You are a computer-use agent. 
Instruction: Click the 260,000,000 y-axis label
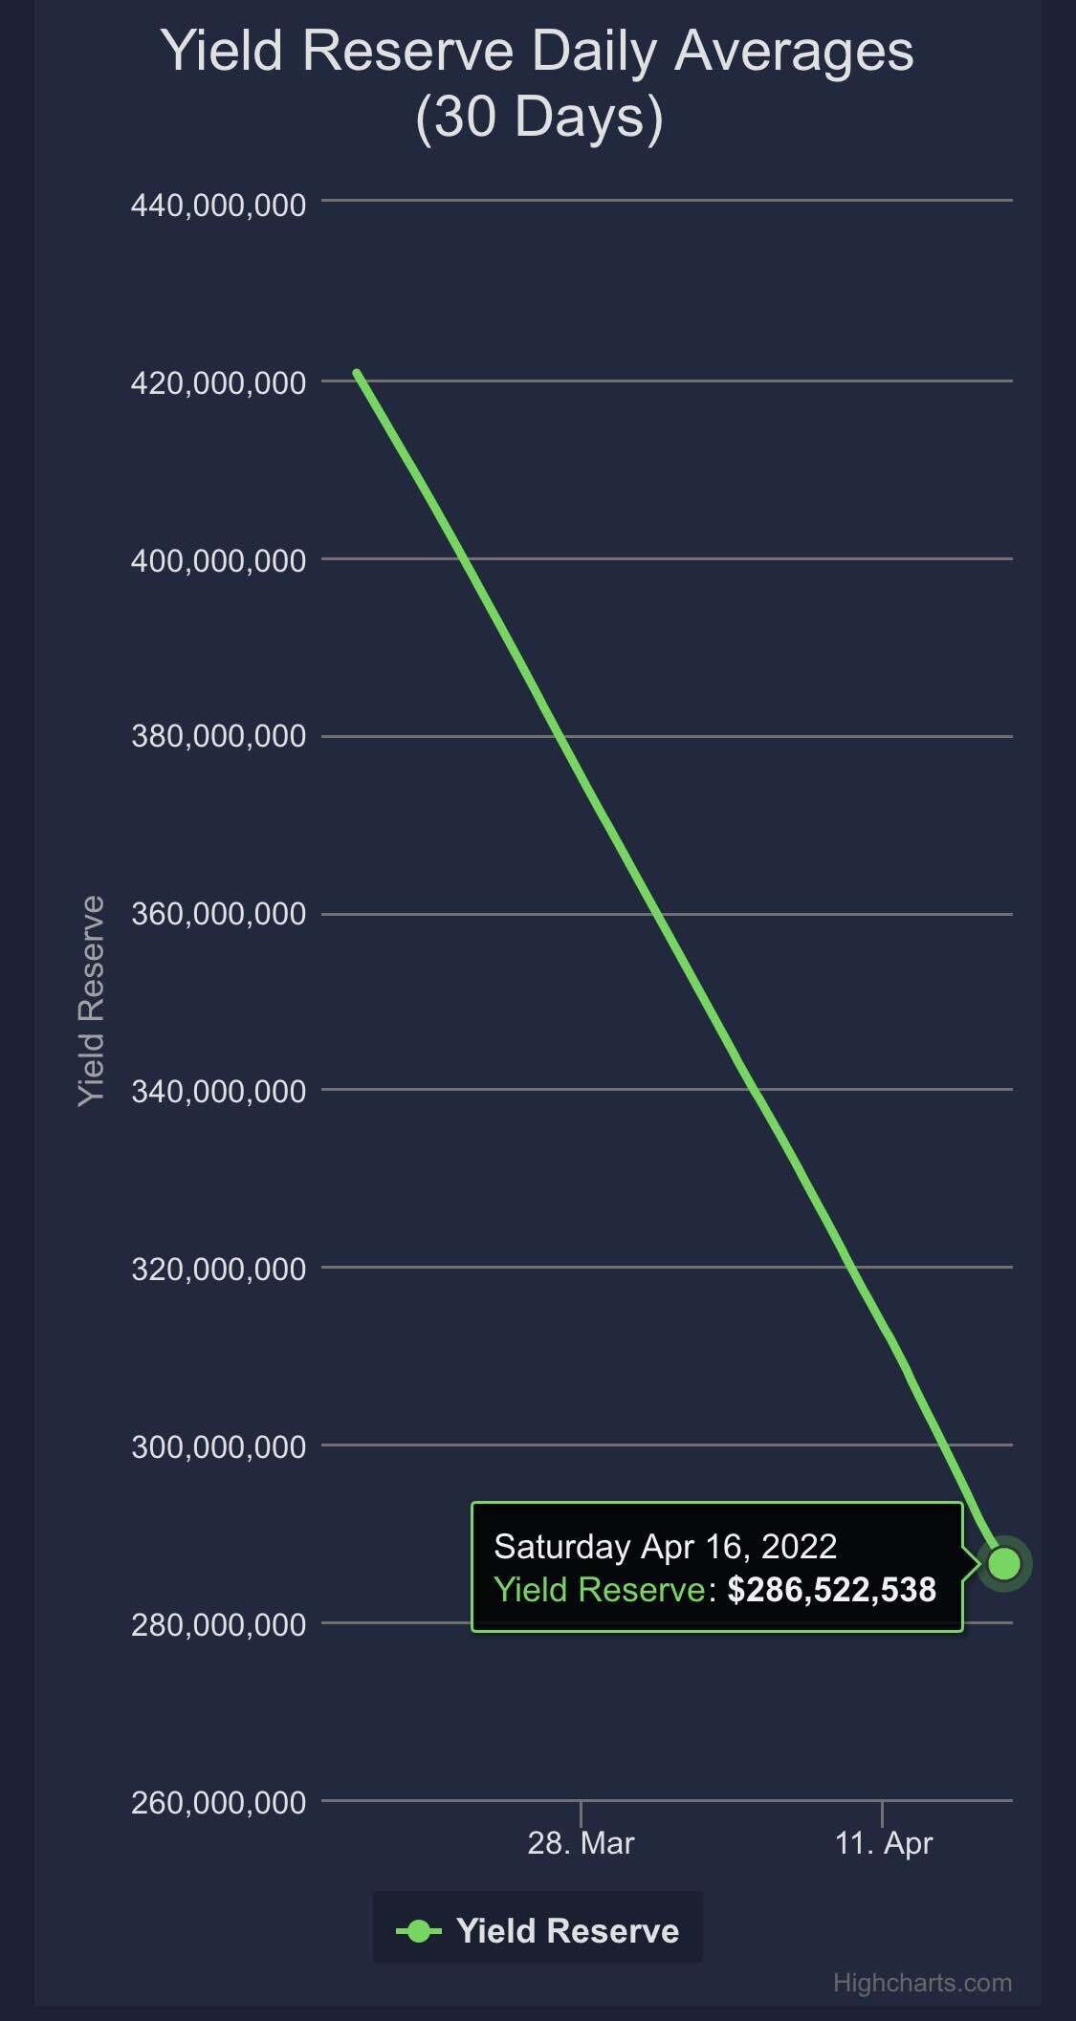[218, 1802]
